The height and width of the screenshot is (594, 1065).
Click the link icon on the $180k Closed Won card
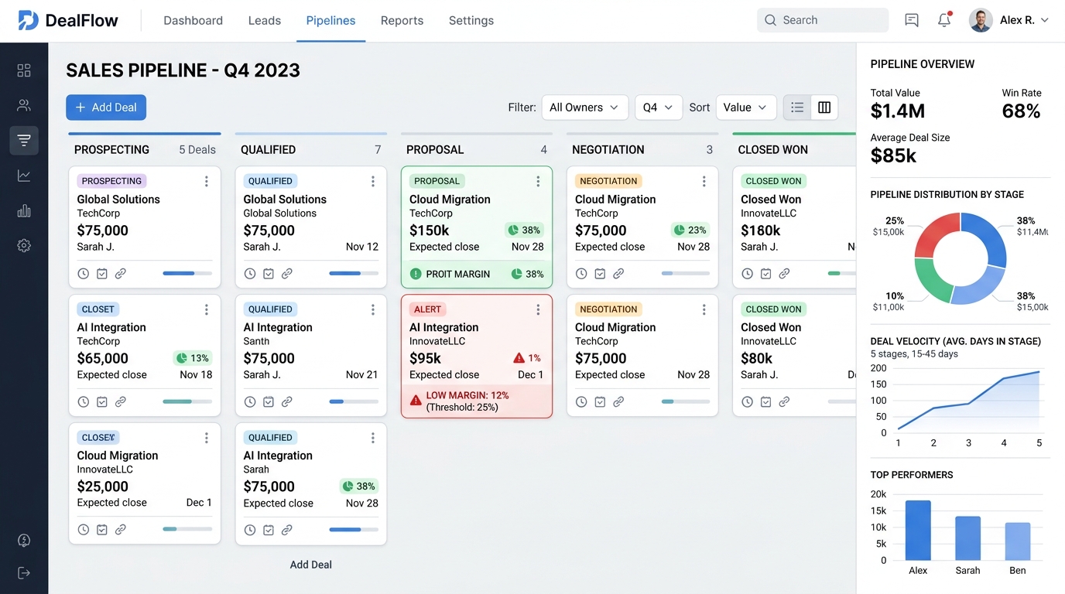(784, 274)
